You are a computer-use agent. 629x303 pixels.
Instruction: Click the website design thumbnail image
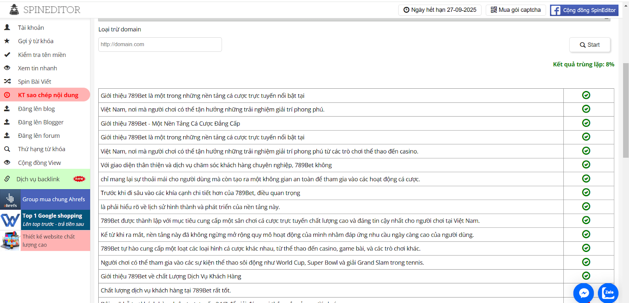click(10, 241)
